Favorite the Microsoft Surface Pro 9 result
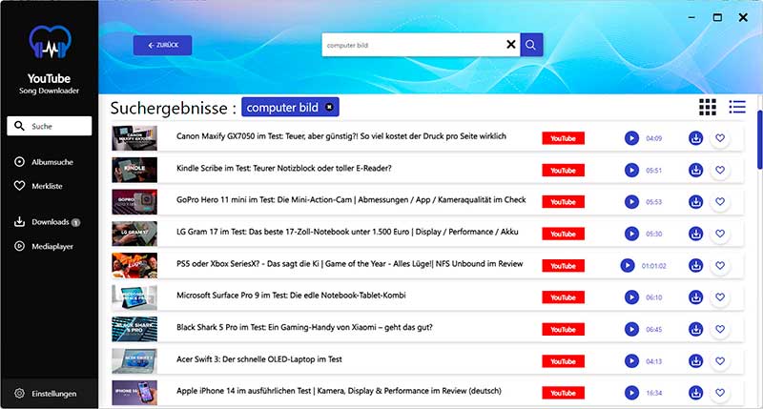 point(720,297)
